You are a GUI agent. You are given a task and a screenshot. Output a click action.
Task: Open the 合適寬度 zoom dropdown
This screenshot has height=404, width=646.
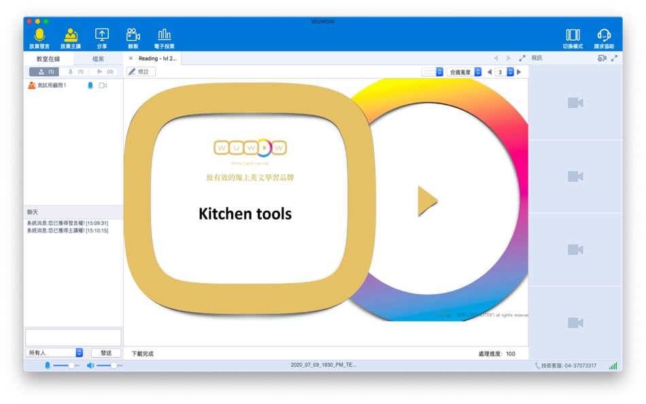464,72
